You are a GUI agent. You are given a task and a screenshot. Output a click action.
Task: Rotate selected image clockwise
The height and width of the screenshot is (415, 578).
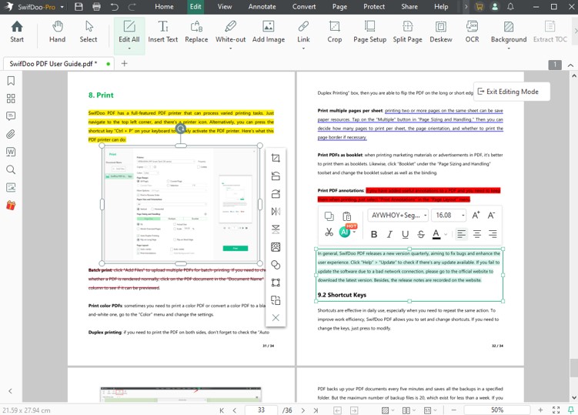coord(276,194)
